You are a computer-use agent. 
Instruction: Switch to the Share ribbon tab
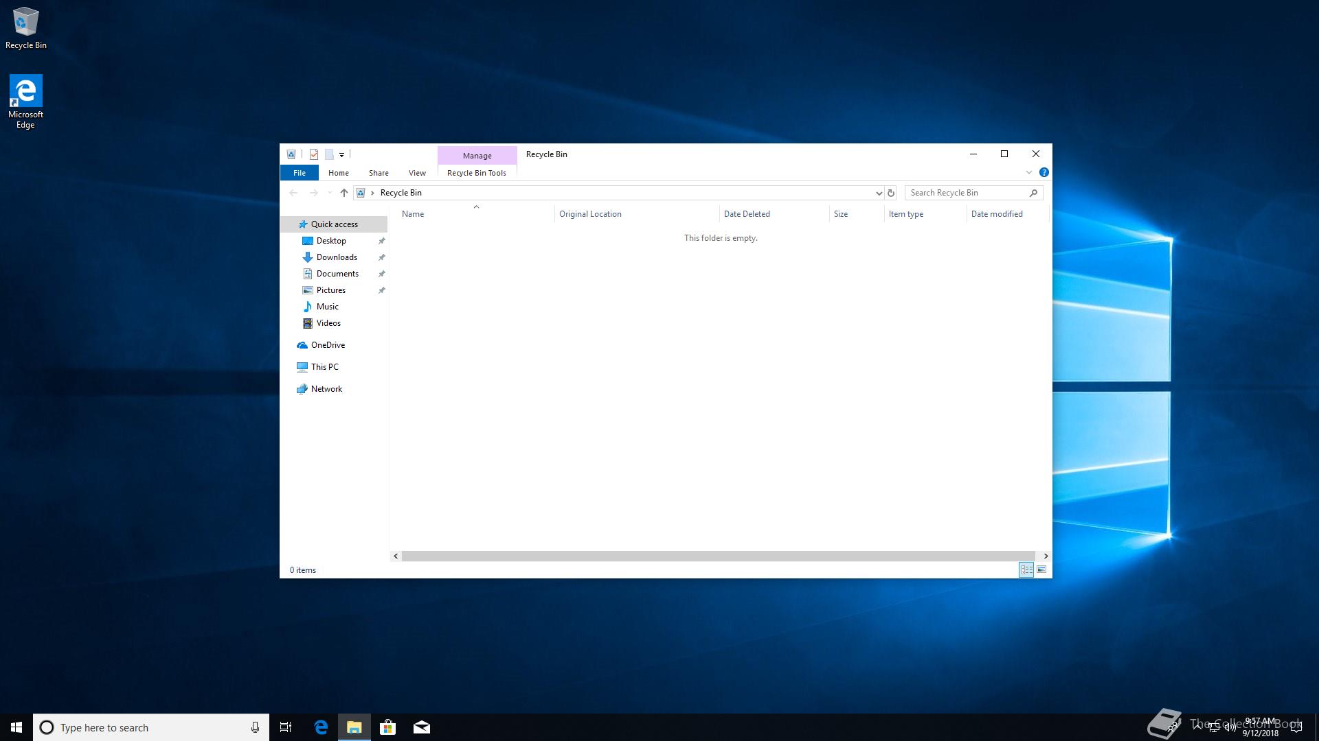379,173
